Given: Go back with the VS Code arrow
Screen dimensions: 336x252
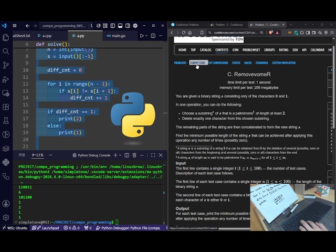Looking at the screenshot, I should click(x=27, y=26).
